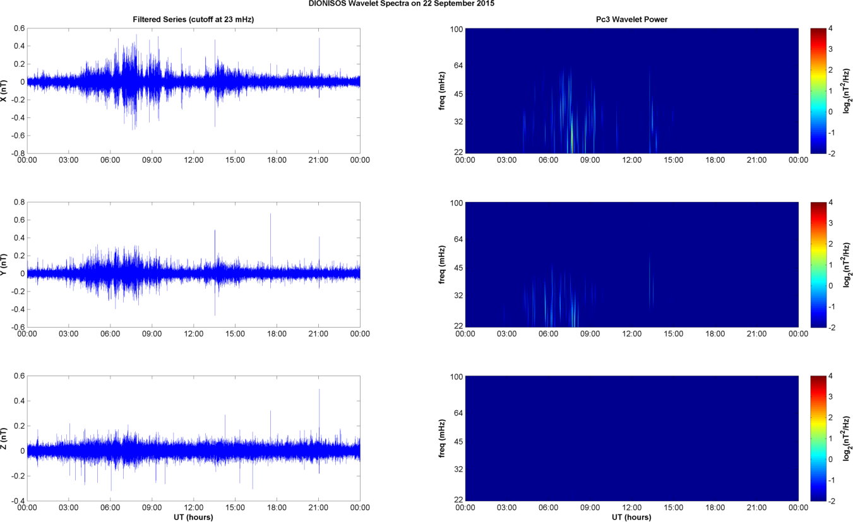Click the Z (nT) axis label
853x522 pixels.
pos(5,438)
